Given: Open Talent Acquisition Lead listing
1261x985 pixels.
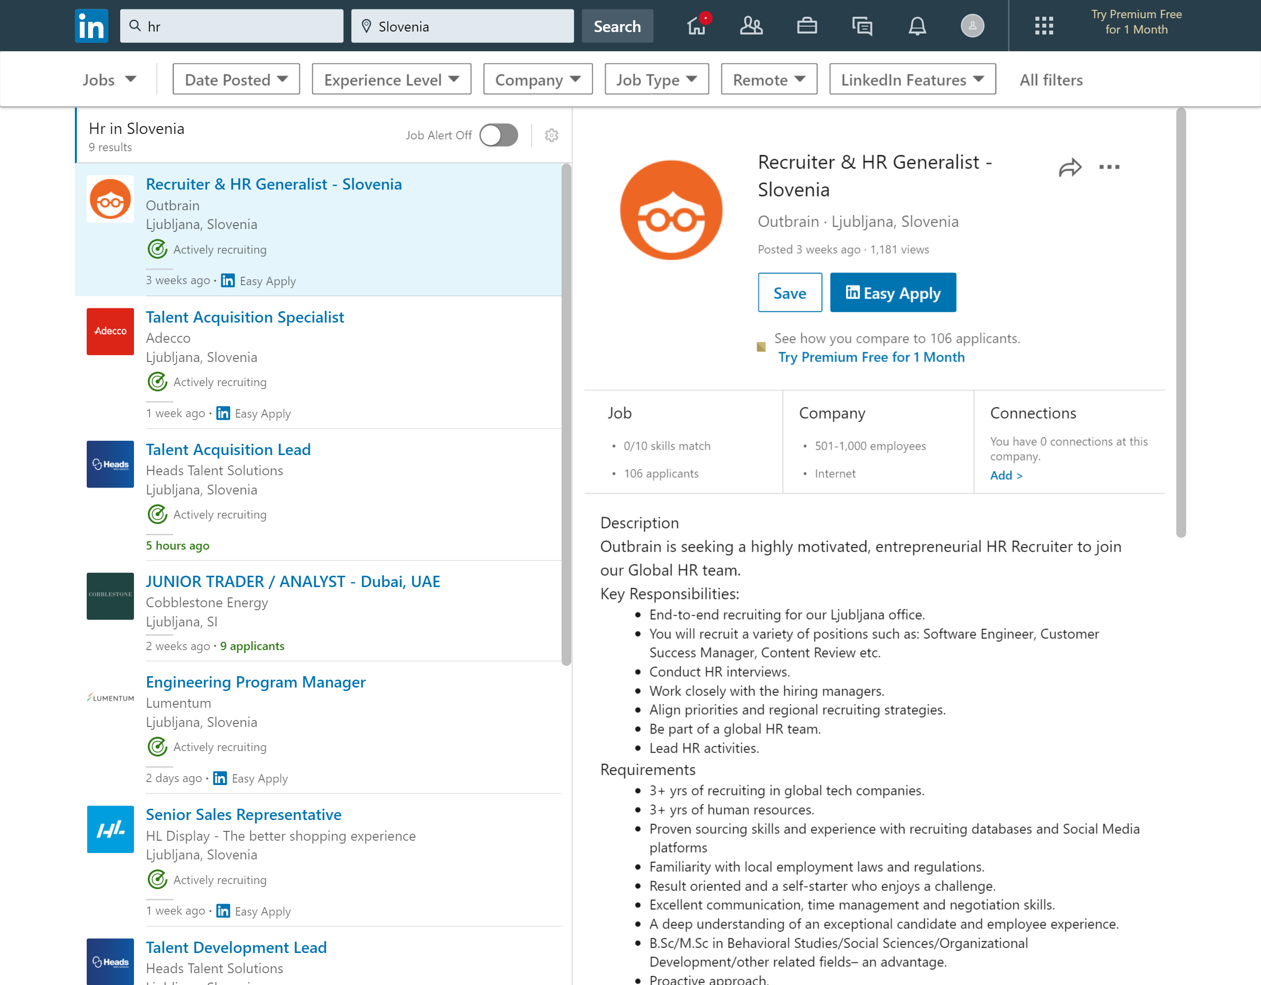Looking at the screenshot, I should [228, 449].
